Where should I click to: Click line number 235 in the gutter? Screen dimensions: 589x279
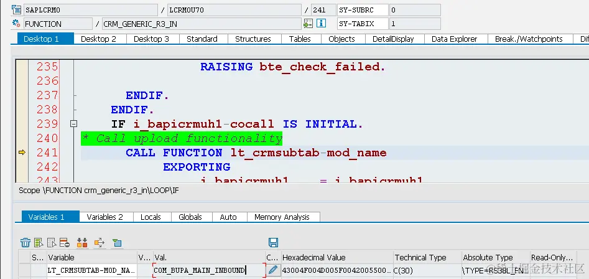pyautogui.click(x=48, y=67)
